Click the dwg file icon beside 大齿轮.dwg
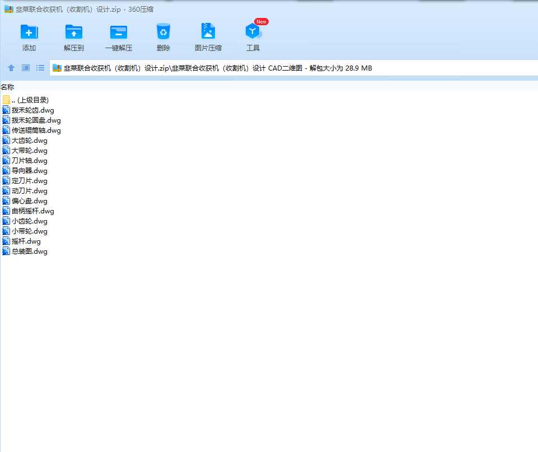 tap(6, 141)
